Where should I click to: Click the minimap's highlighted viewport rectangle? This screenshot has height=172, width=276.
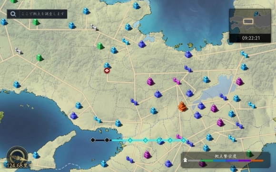coord(248,21)
